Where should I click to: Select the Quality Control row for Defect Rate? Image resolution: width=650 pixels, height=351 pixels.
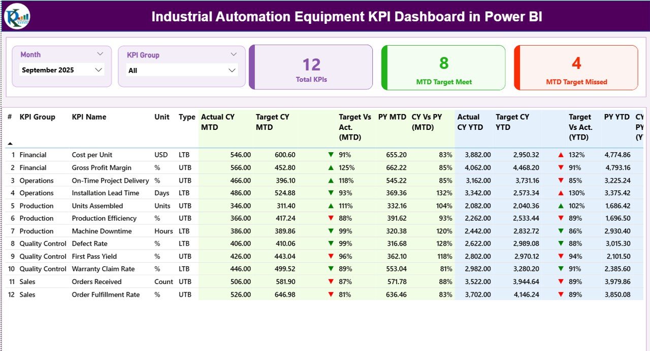(43, 243)
